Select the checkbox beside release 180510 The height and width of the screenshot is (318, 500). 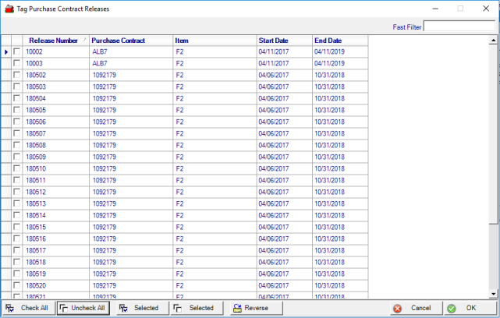tap(16, 168)
